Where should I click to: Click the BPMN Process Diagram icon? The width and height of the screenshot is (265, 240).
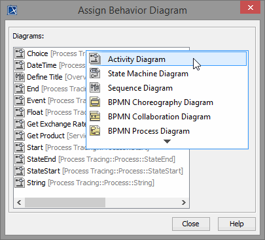point(95,131)
